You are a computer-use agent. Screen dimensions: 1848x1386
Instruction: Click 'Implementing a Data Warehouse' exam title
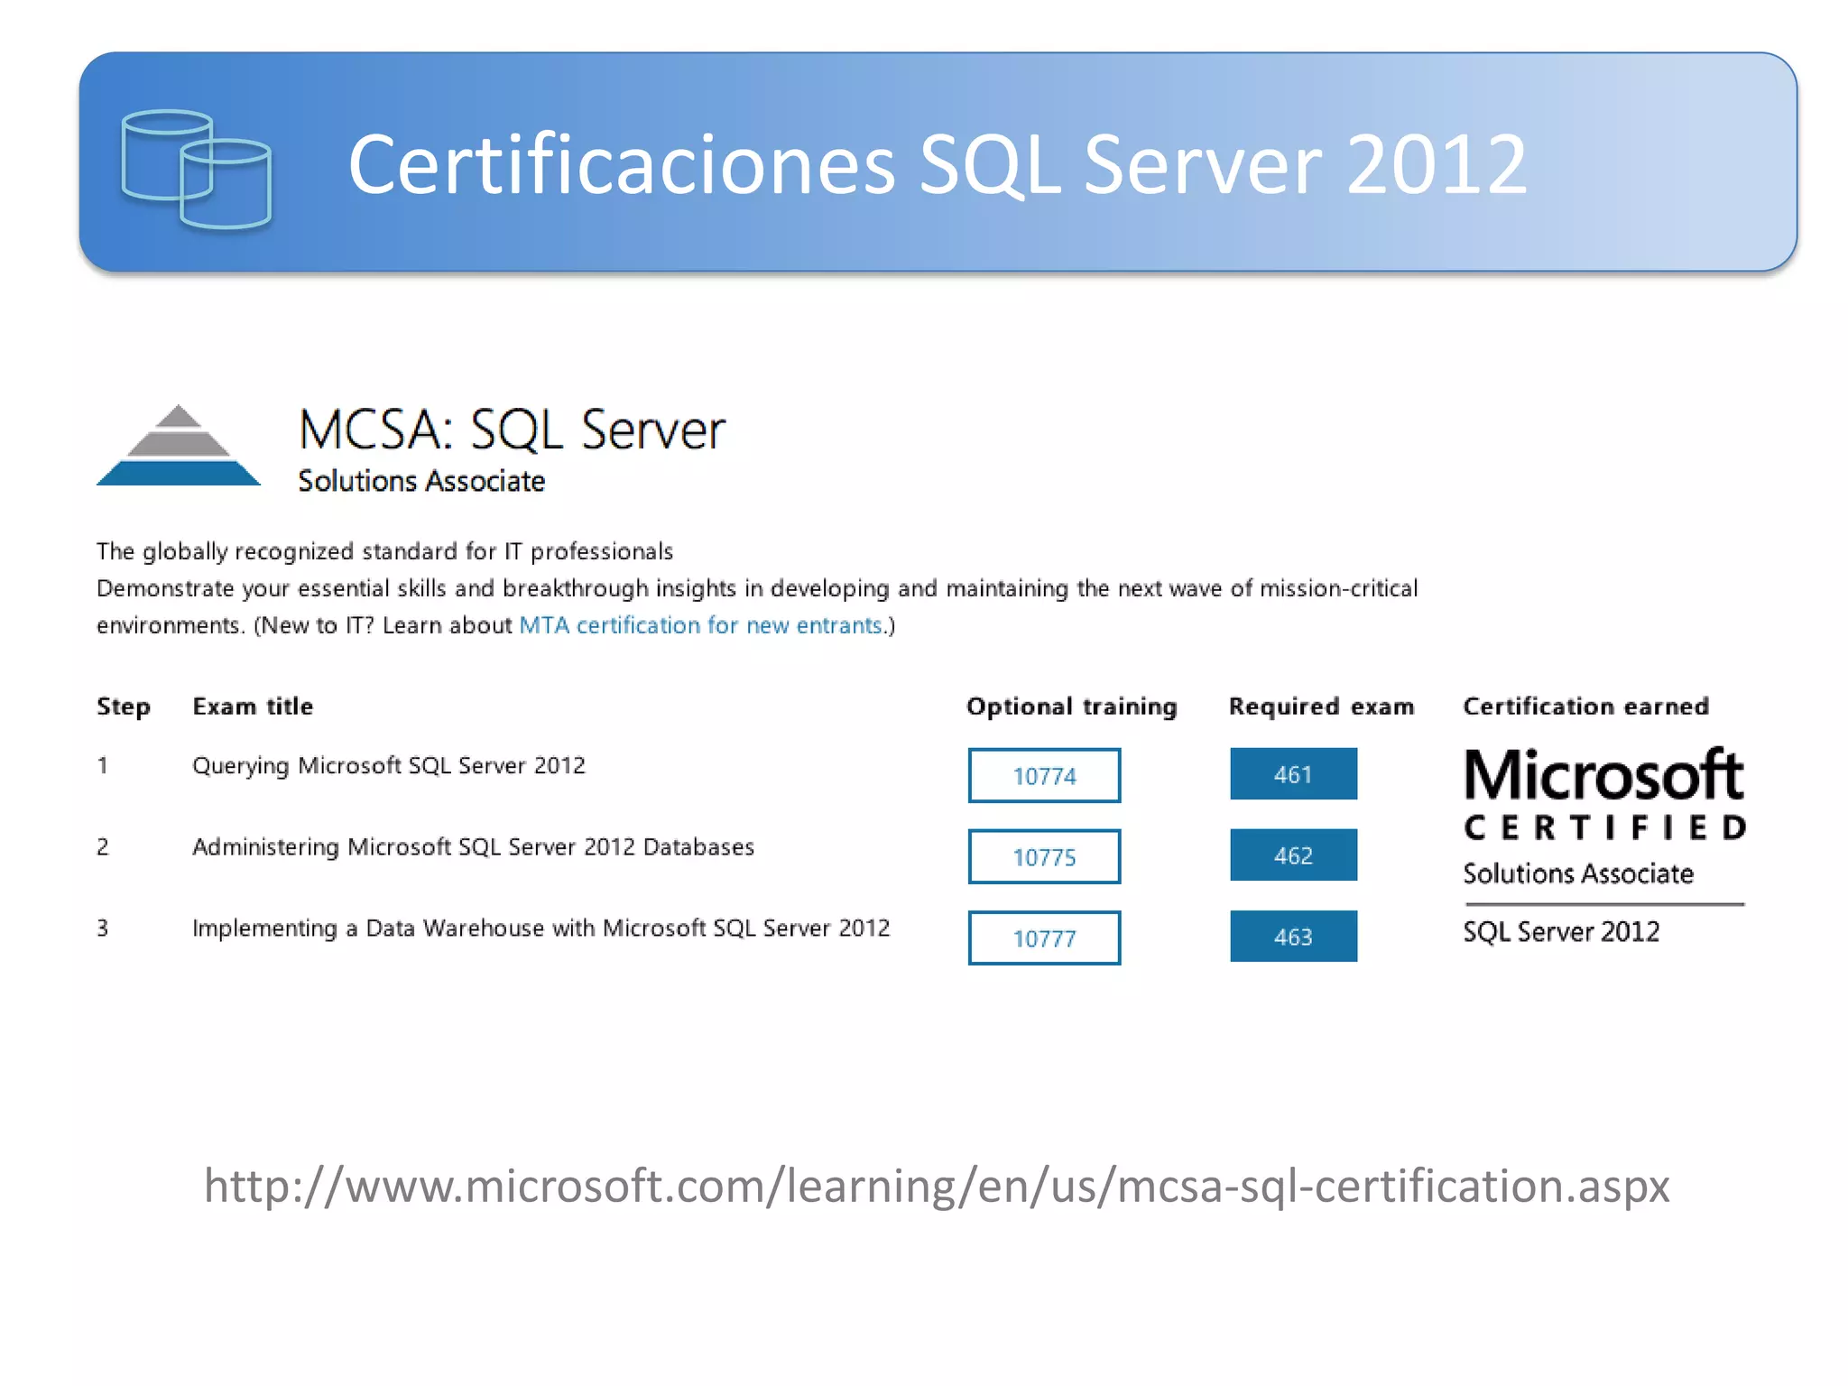point(541,929)
